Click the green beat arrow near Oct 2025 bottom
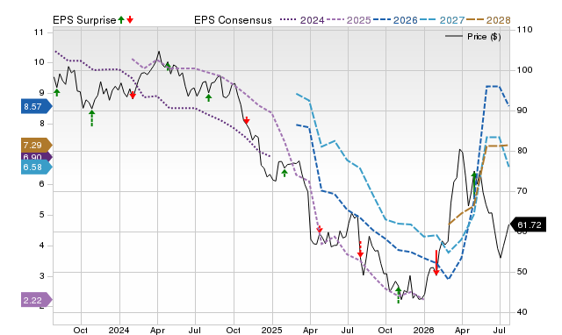This screenshot has height=335, width=562. 398,295
